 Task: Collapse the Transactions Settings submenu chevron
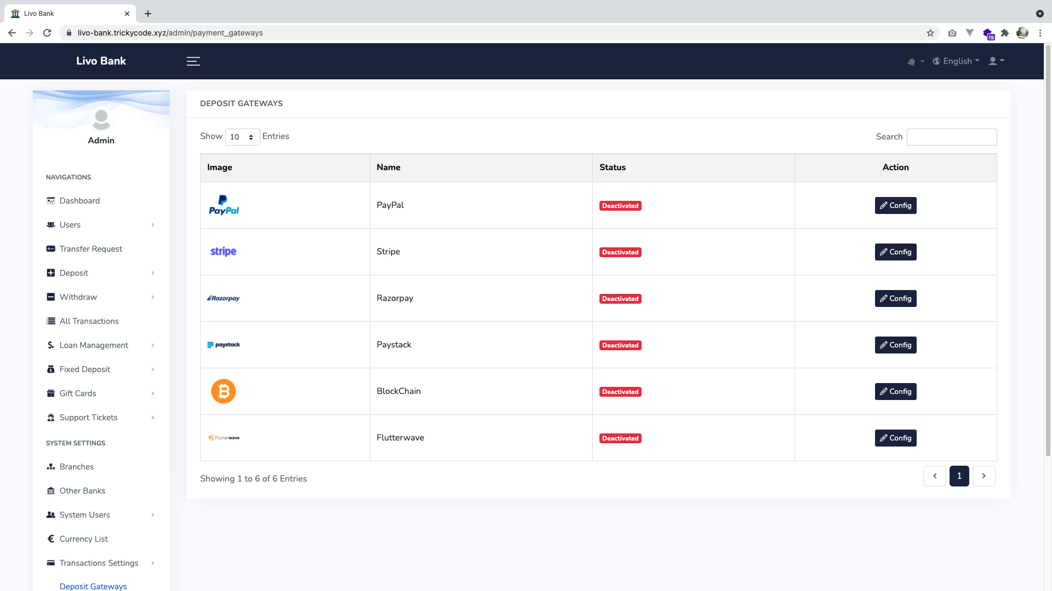point(153,563)
